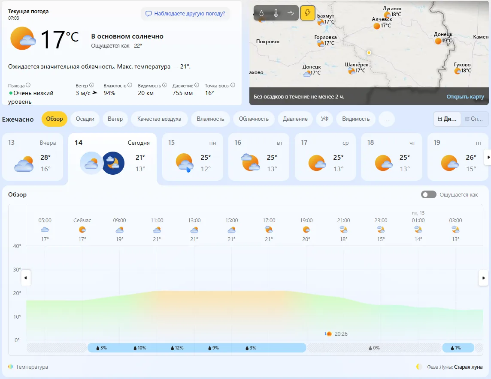Click the Горловка weather marker on map
Viewport: 491px width, 379px height.
[x=321, y=43]
